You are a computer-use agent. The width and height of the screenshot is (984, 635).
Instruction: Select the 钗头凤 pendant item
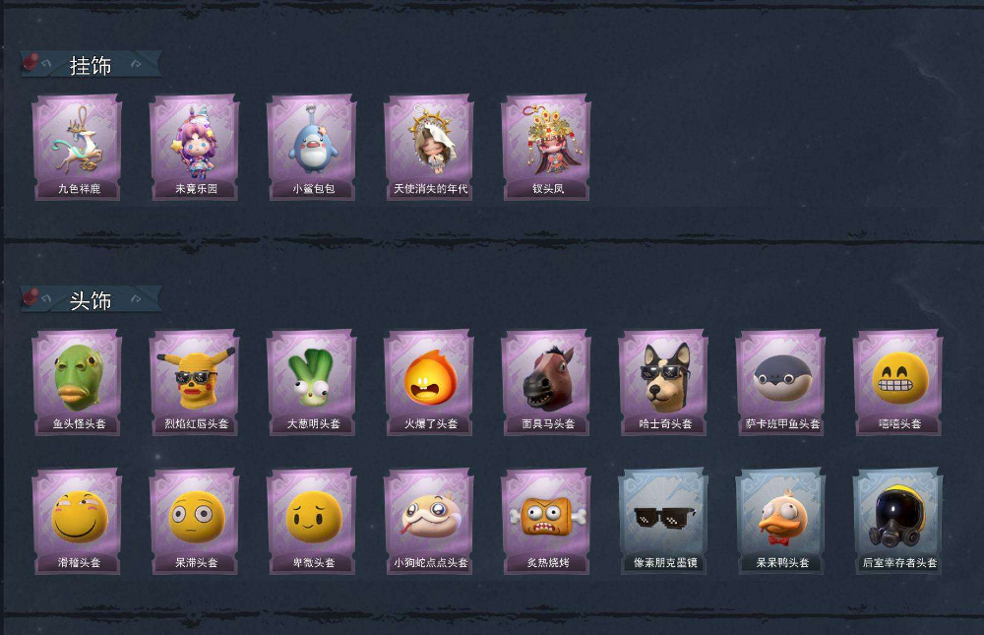pyautogui.click(x=546, y=148)
